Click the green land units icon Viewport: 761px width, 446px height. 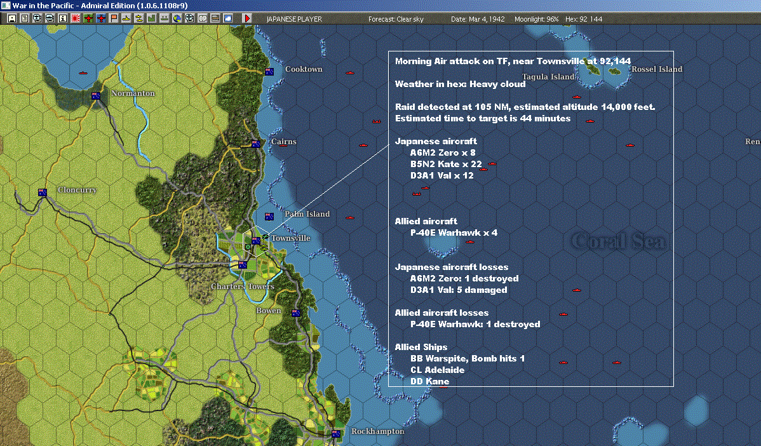[151, 18]
